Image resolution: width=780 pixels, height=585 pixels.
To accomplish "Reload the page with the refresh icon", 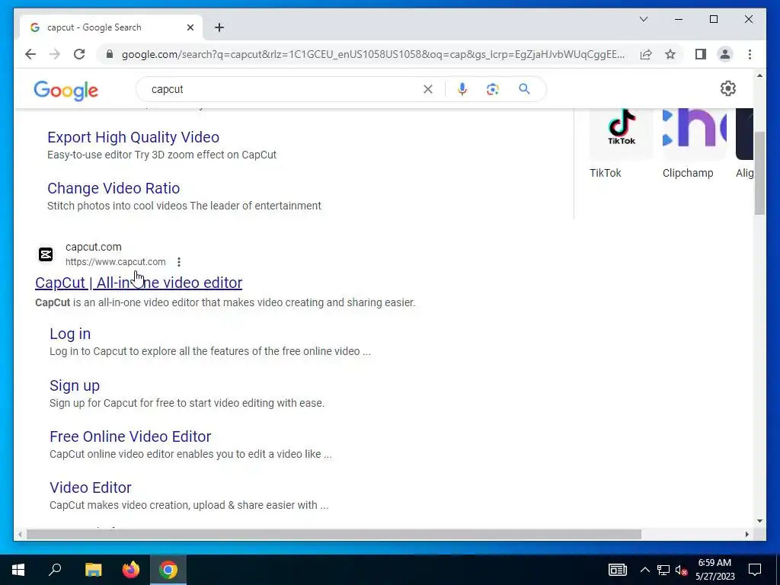I will click(x=79, y=54).
